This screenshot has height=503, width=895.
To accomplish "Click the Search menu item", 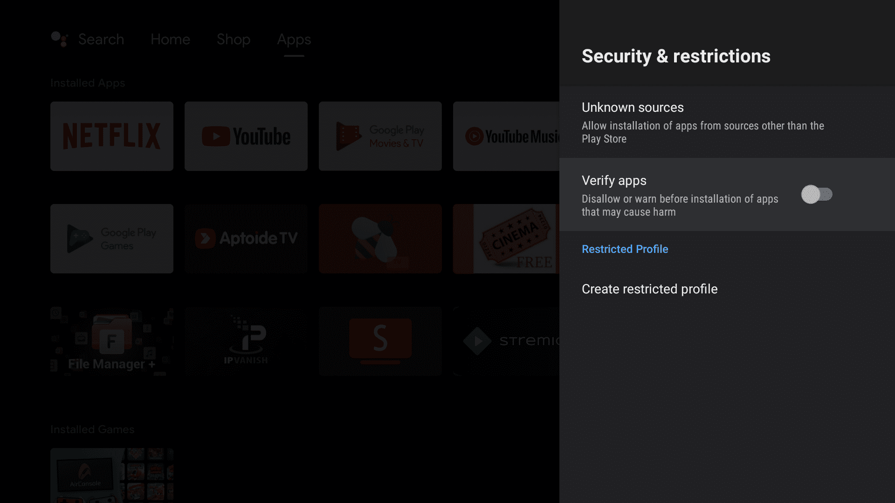I will pos(101,39).
